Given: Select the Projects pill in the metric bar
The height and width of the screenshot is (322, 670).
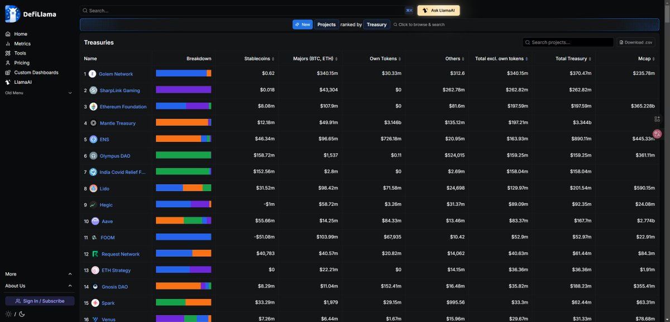Looking at the screenshot, I should (327, 25).
